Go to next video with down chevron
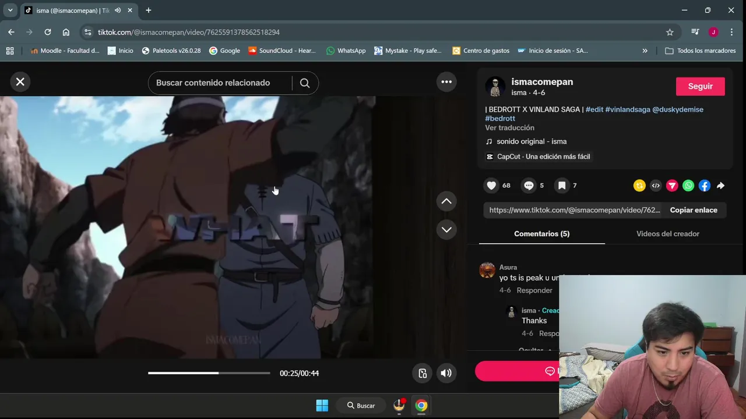The height and width of the screenshot is (419, 746). click(446, 229)
